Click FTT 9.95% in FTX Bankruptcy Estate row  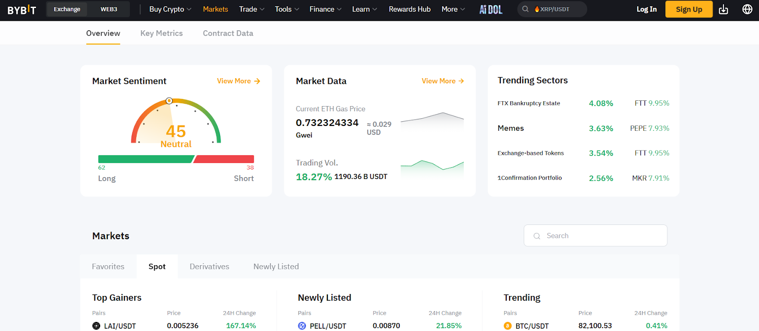pos(652,103)
